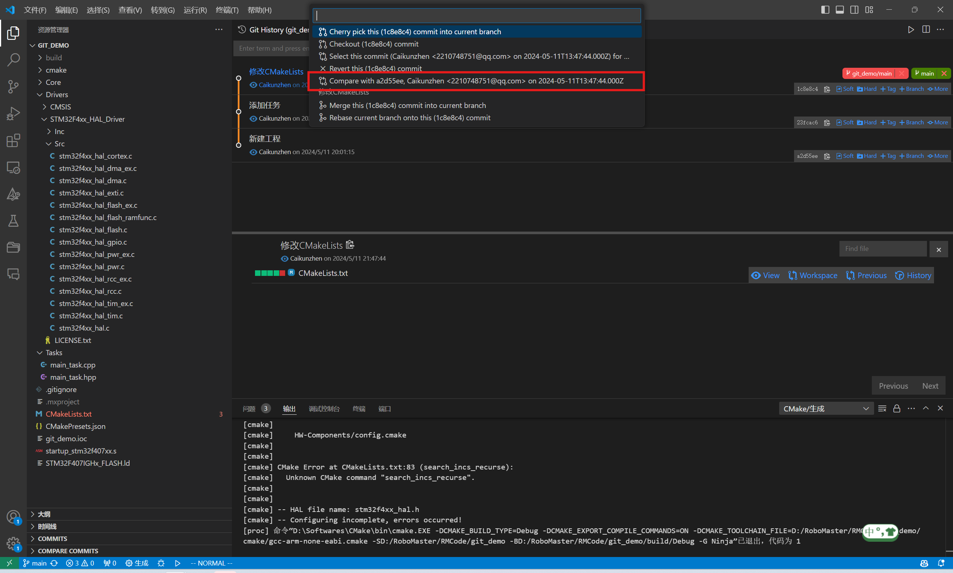Open Run and Debug view icon

pyautogui.click(x=13, y=114)
